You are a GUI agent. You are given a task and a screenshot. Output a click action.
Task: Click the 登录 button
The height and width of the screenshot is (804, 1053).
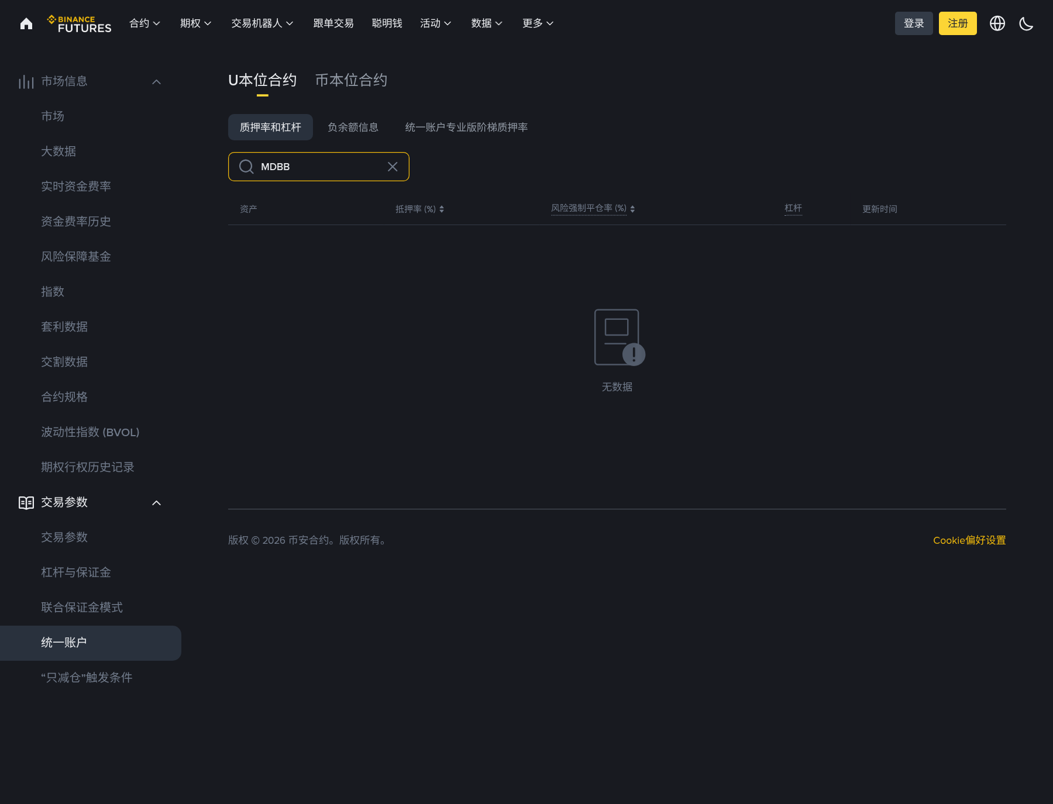(x=914, y=23)
